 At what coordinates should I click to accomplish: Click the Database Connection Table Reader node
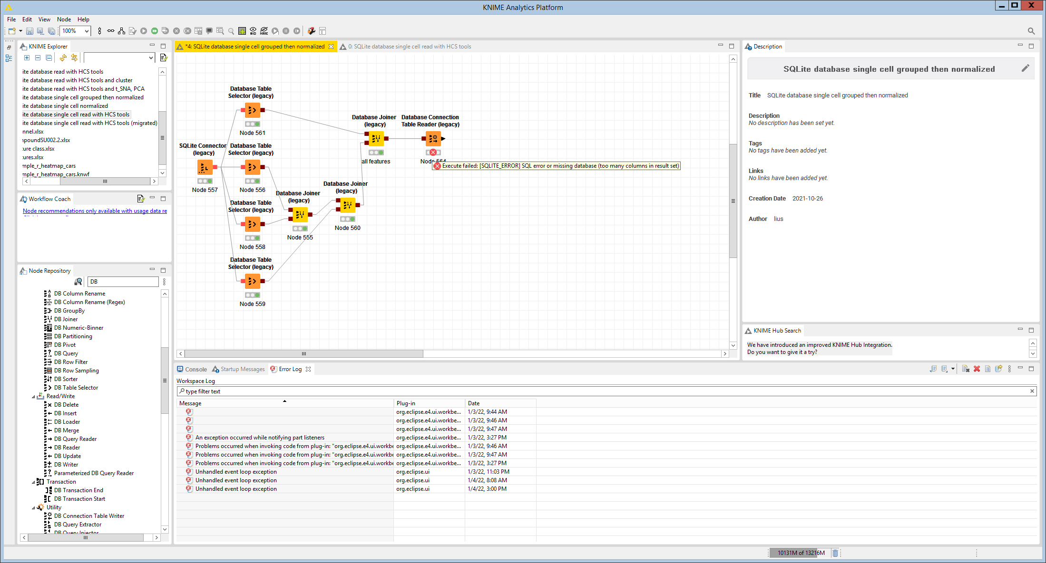433,139
